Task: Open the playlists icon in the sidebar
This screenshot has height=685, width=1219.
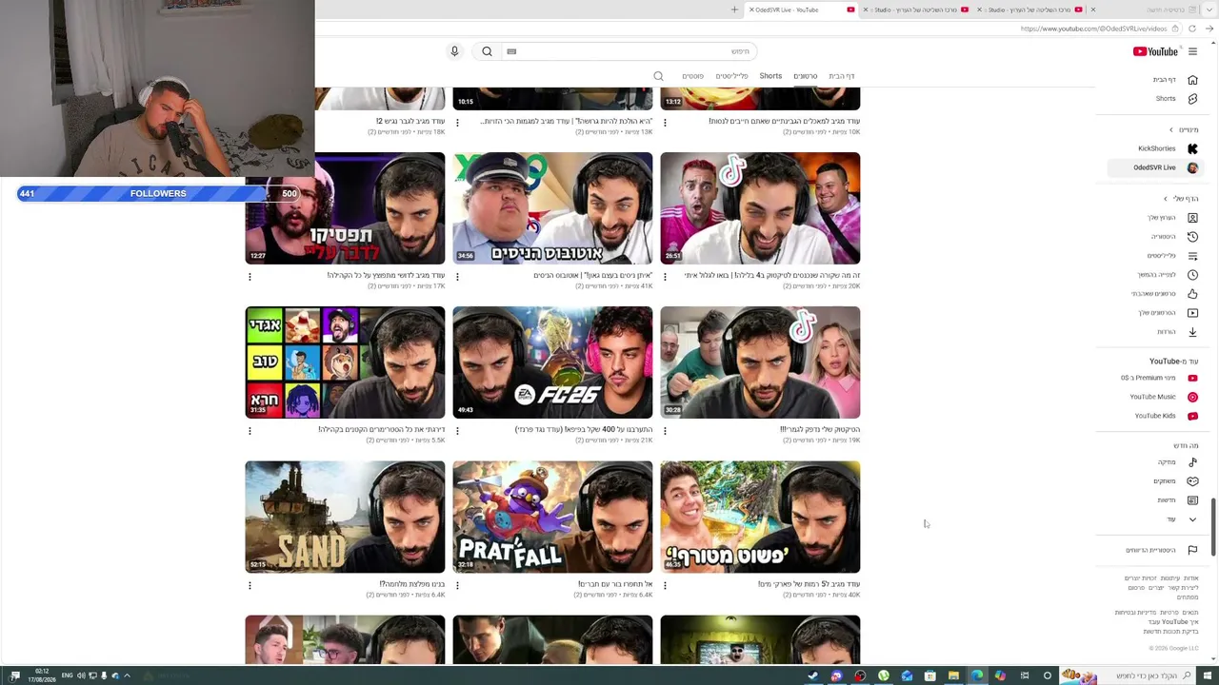Action: [x=1192, y=256]
